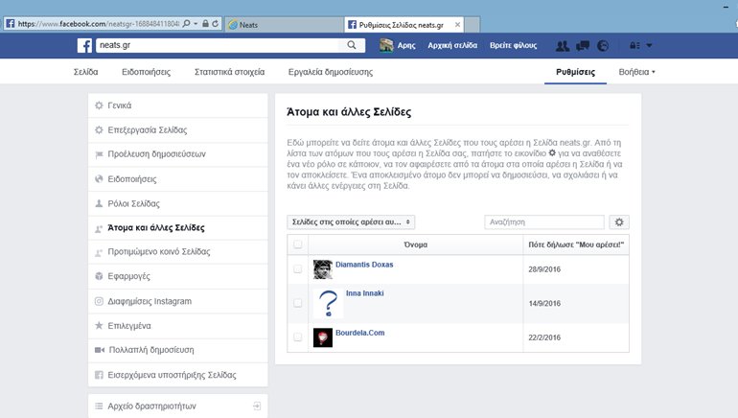Toggle the select-all checkbox in table header

point(297,244)
